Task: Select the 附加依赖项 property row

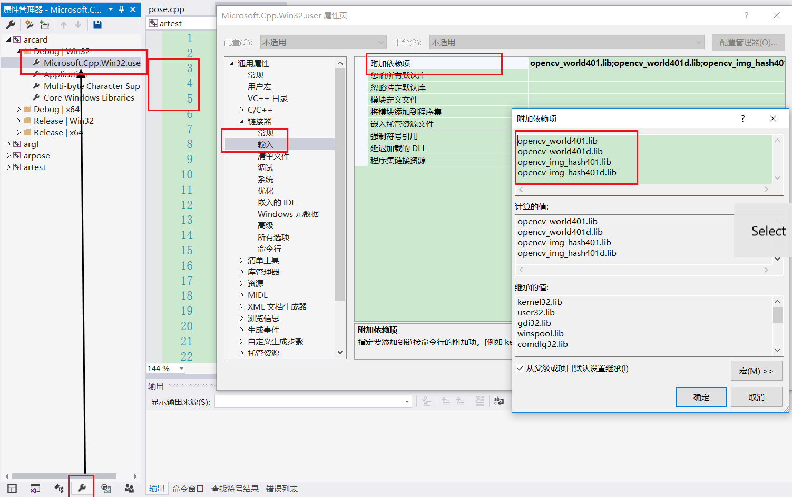Action: [x=570, y=63]
